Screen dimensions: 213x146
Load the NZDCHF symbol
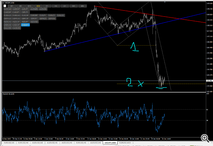16,22
